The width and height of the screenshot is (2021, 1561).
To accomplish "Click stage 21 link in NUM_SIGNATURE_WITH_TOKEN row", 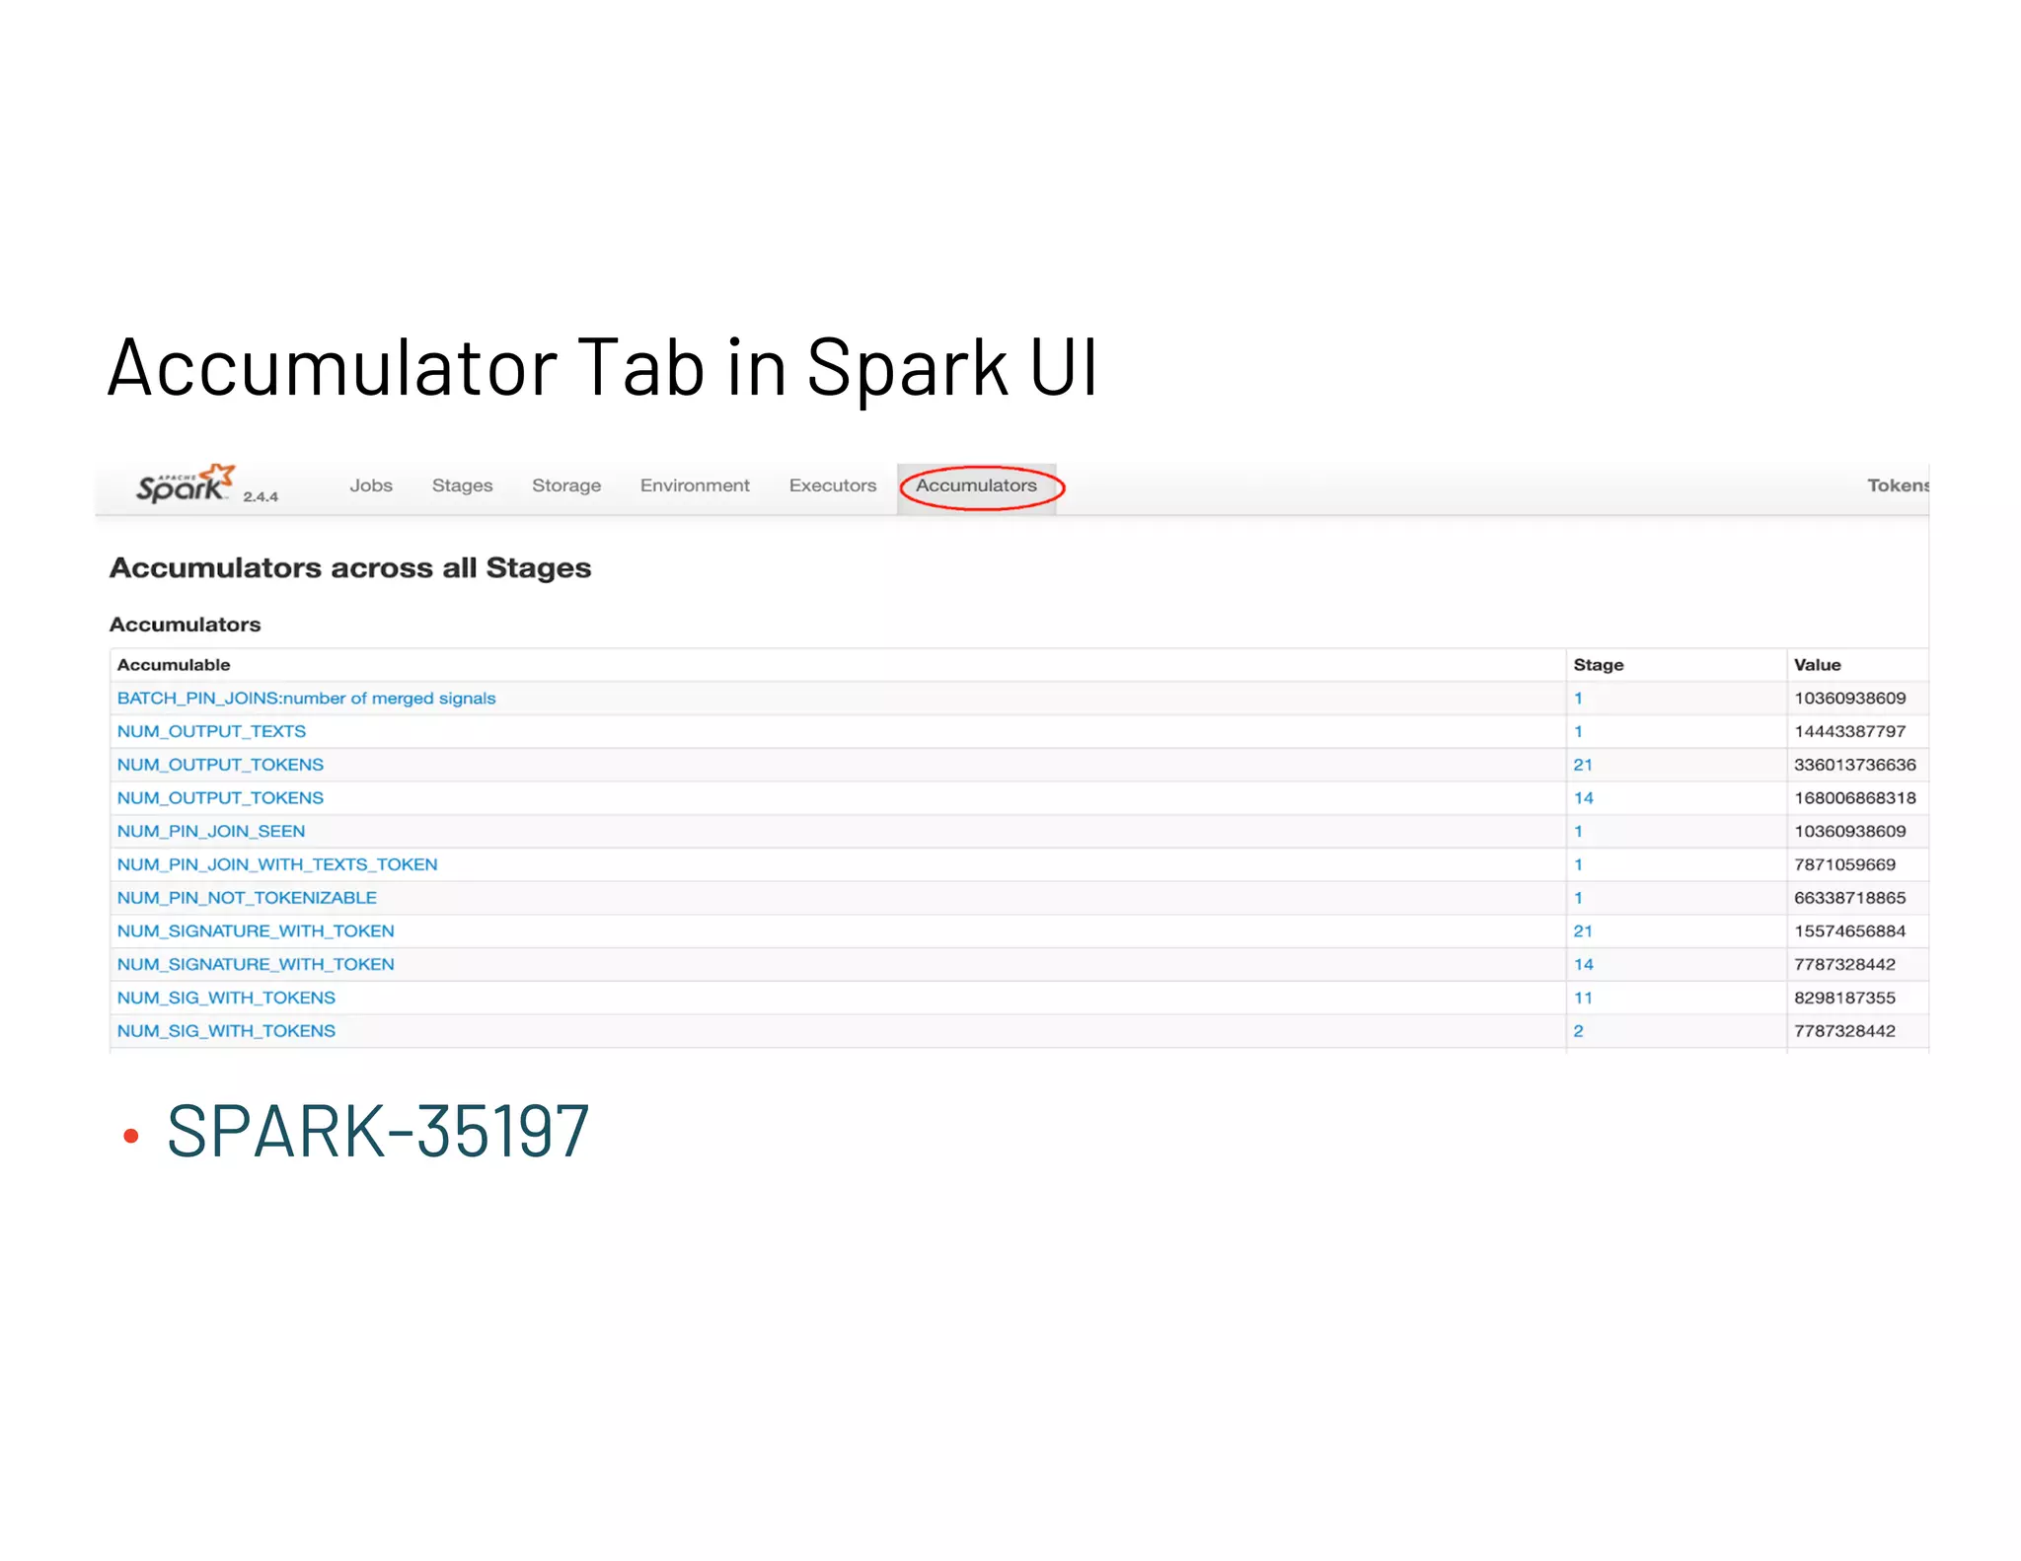I will tap(1583, 931).
